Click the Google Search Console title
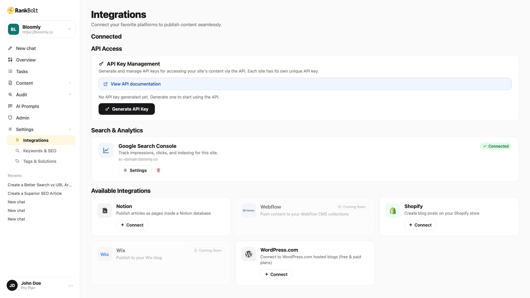This screenshot has width=530, height=298. pyautogui.click(x=147, y=146)
